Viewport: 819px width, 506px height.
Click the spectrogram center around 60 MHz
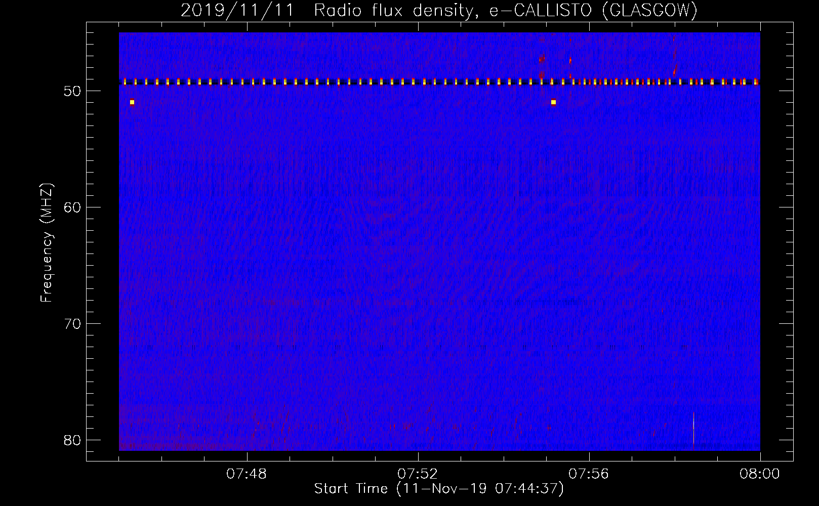[439, 207]
